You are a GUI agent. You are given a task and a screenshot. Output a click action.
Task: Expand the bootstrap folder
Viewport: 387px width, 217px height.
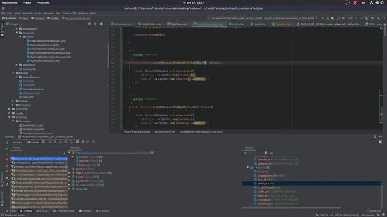(x=10, y=109)
